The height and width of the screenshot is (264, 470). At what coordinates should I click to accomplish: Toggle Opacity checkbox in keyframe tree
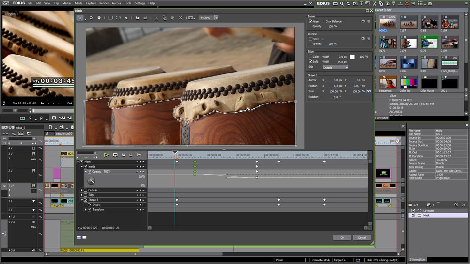(x=89, y=172)
